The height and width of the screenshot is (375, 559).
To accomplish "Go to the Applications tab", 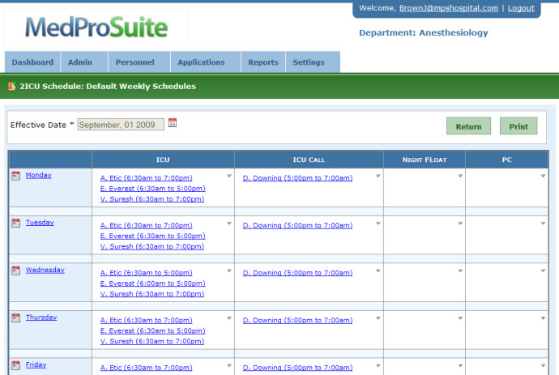I will click(x=206, y=62).
